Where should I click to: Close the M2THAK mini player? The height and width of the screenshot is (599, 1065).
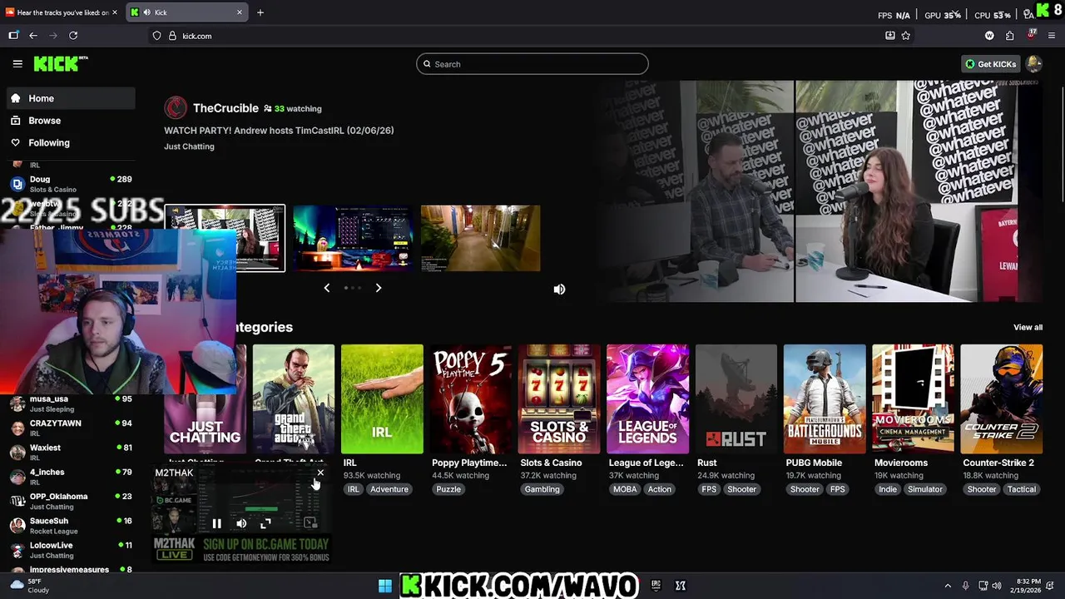click(x=320, y=473)
